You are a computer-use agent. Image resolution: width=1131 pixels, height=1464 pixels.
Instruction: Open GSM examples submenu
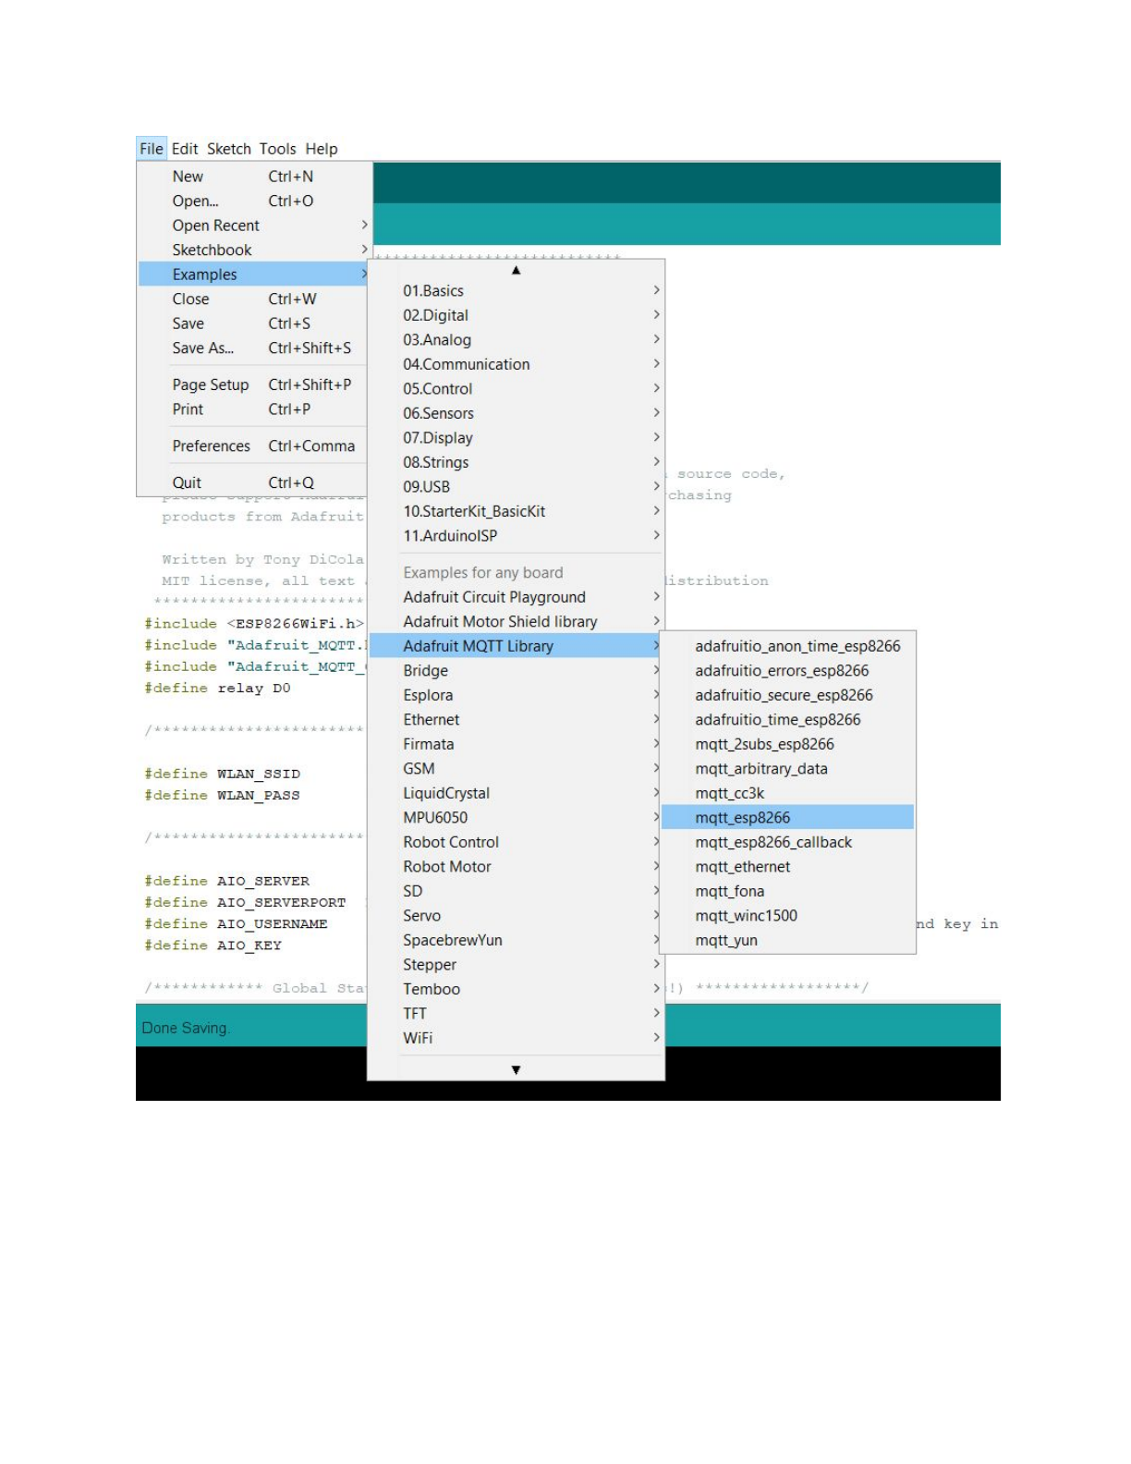[x=516, y=768]
